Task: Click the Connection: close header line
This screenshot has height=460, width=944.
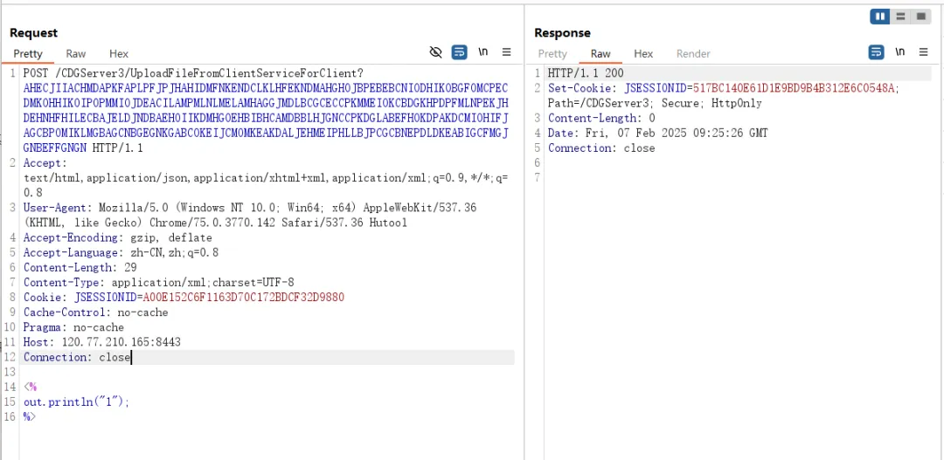Action: click(77, 357)
